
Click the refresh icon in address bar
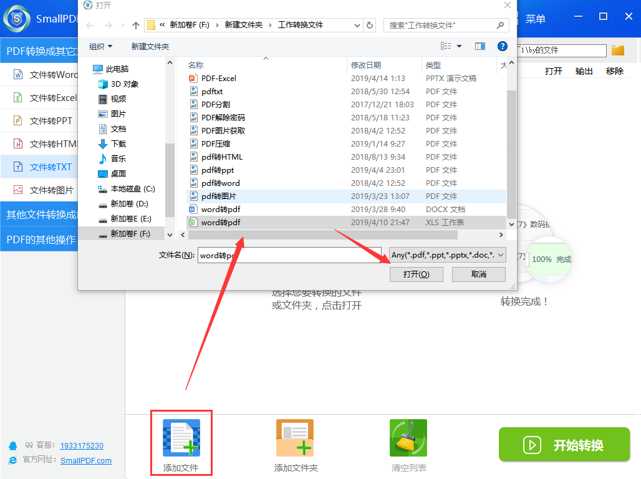[370, 26]
